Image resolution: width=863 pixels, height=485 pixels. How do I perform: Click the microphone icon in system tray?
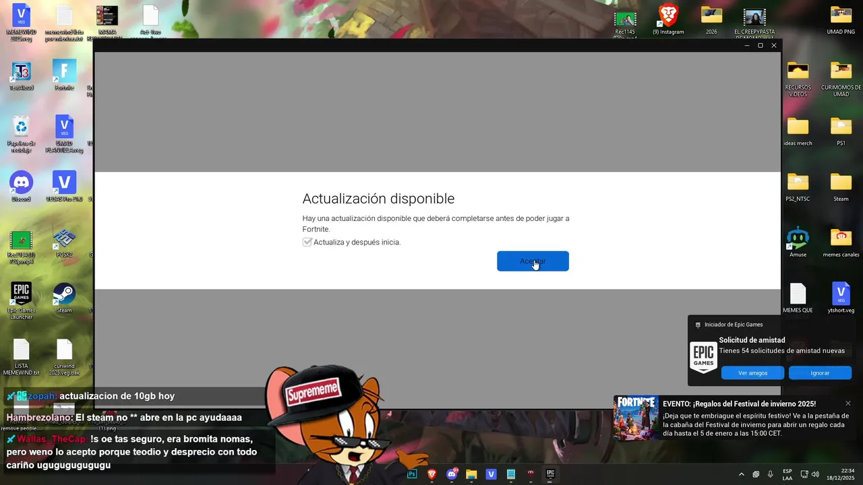pos(770,474)
